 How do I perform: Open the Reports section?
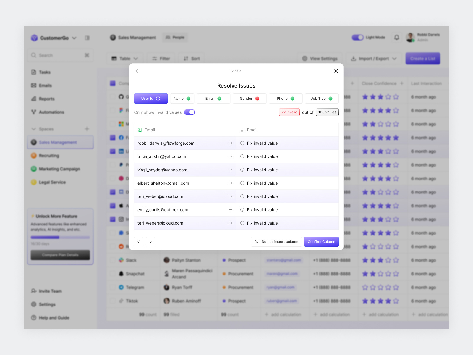point(46,99)
